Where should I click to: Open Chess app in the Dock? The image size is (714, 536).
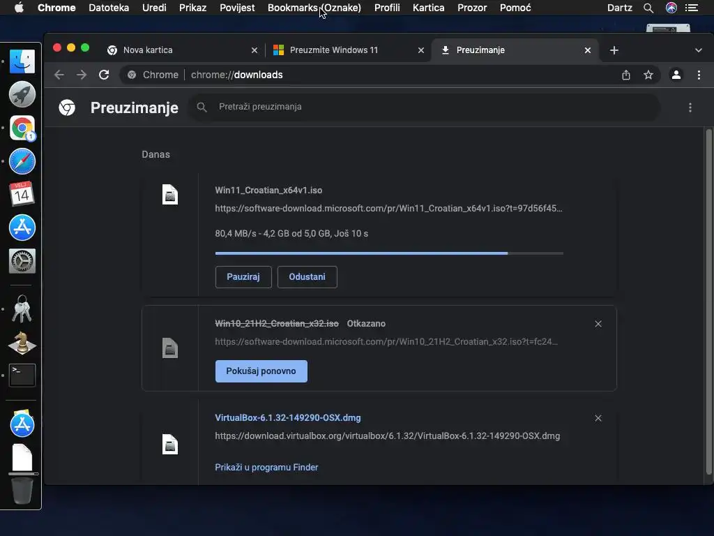pos(22,342)
